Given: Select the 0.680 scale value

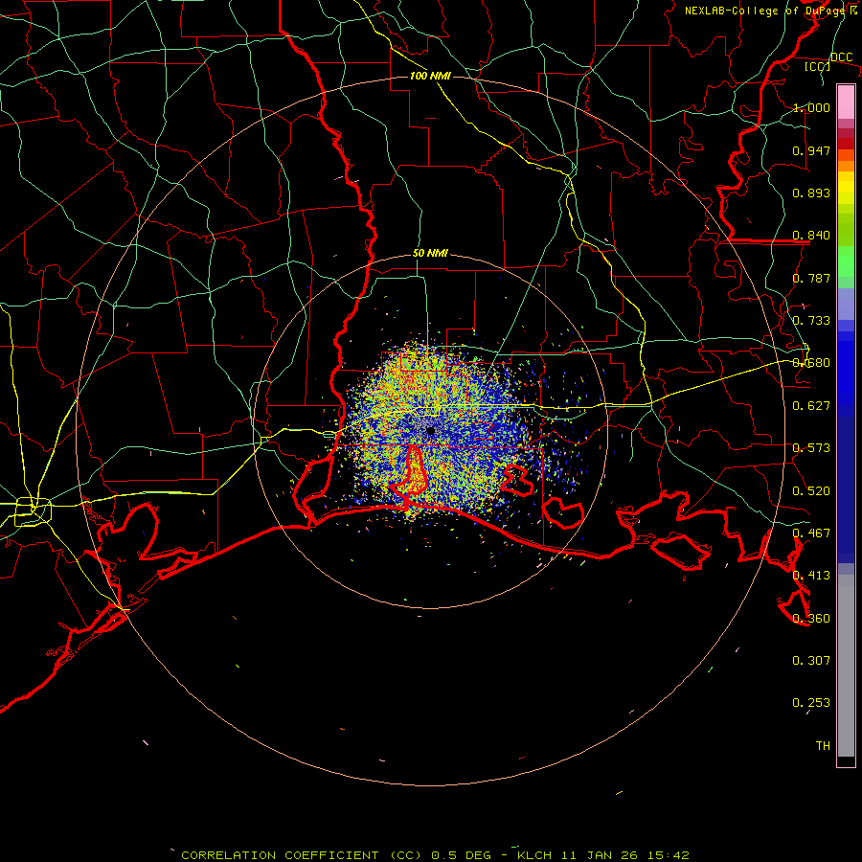Looking at the screenshot, I should [x=811, y=363].
